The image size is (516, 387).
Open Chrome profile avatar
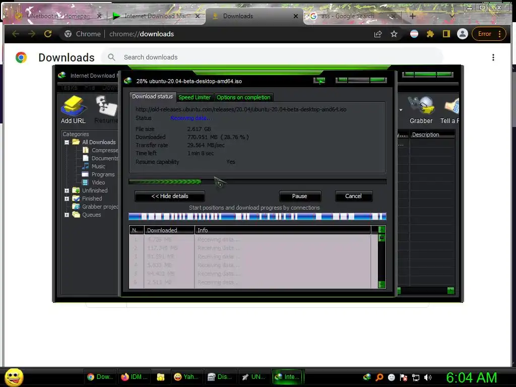[x=463, y=34]
